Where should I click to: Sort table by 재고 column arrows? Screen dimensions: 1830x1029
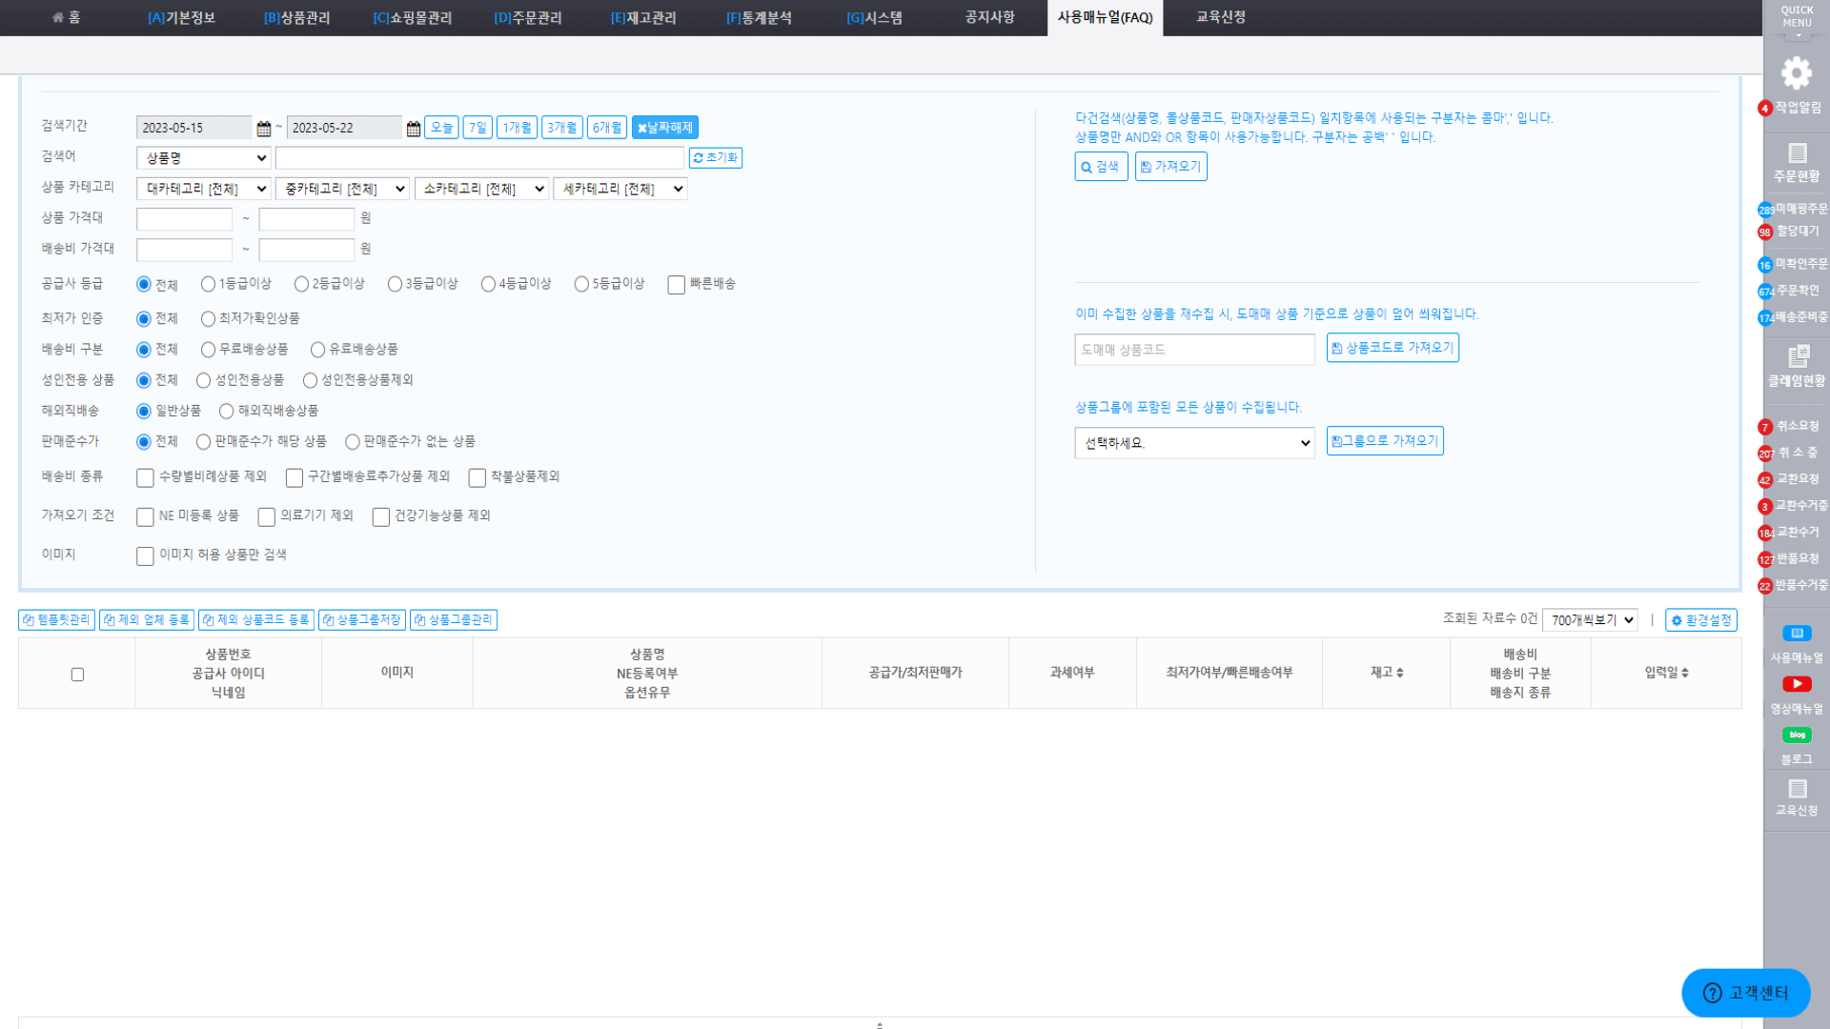[x=1399, y=673]
